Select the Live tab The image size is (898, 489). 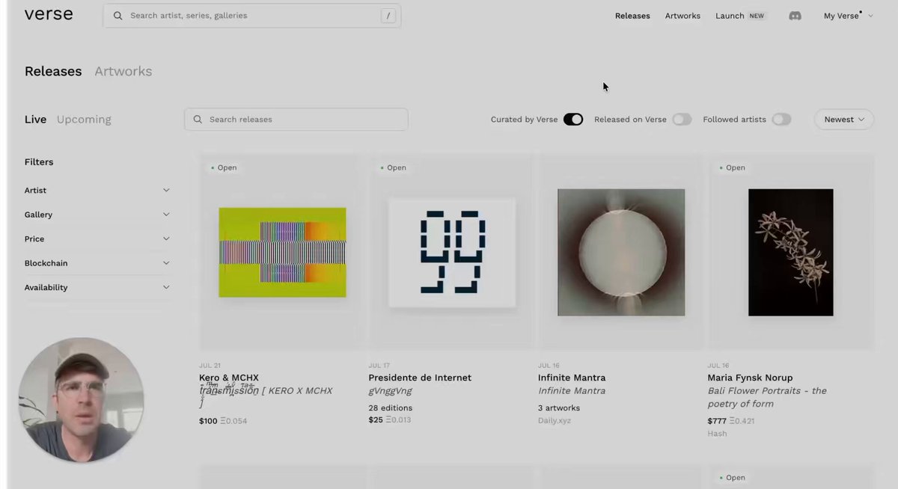(35, 120)
